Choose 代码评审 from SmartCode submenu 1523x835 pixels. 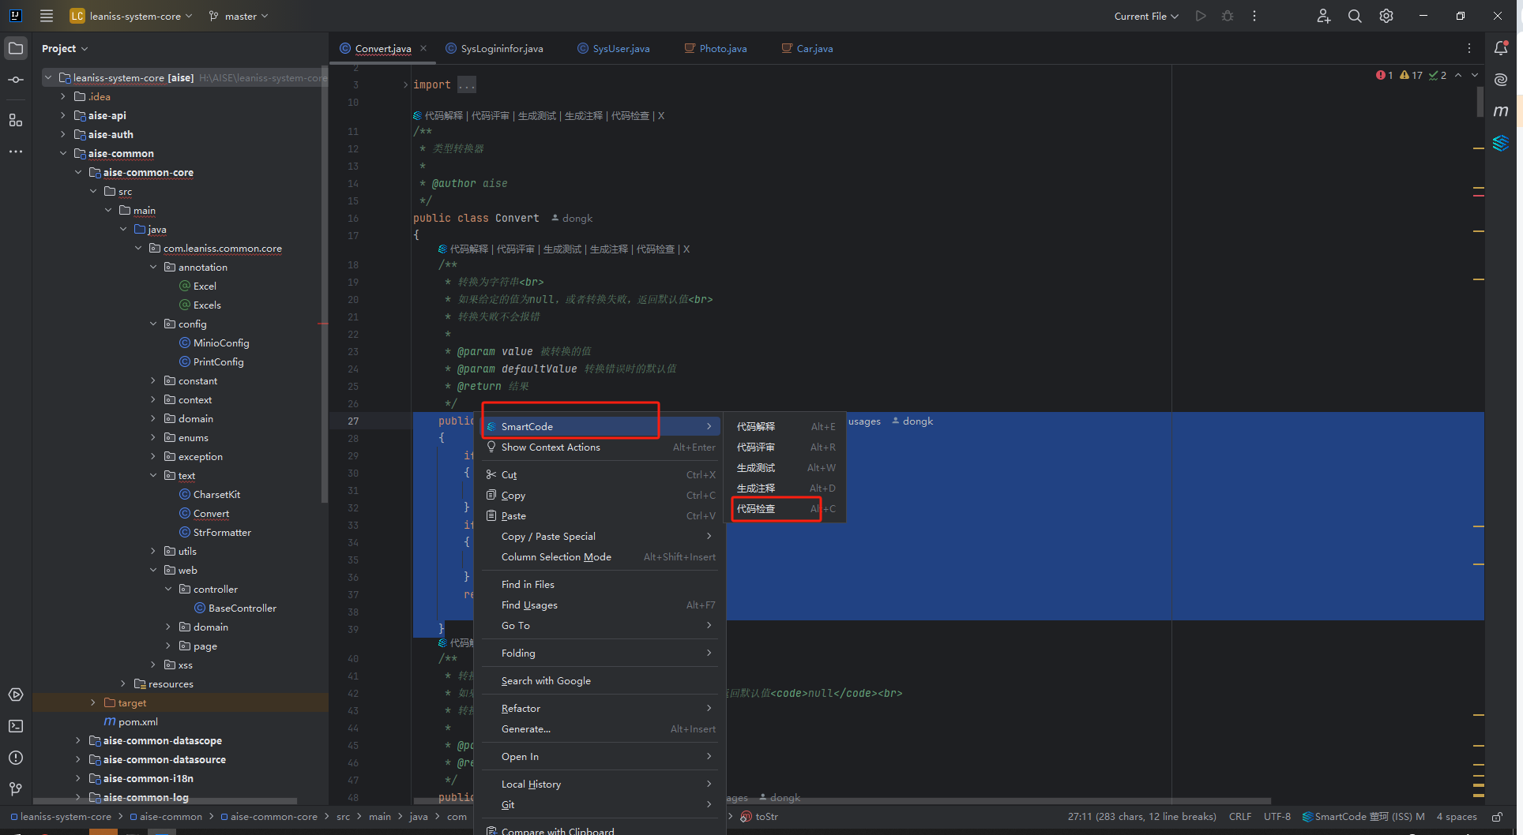coord(786,447)
